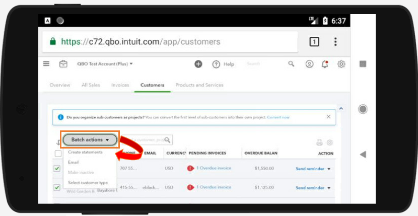This screenshot has height=216, width=418.
Task: Dismiss the sub-customers banner with X
Action: pyautogui.click(x=328, y=116)
